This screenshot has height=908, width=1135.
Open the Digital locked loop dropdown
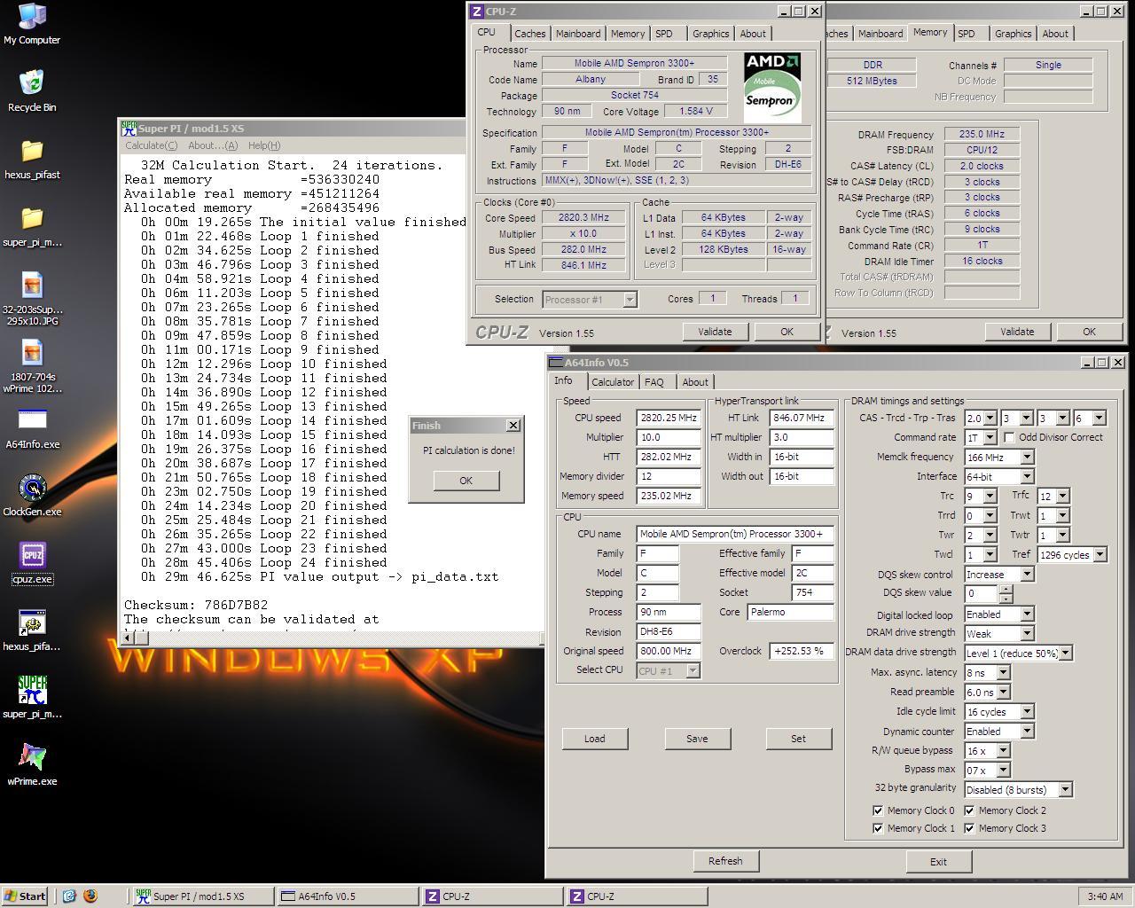tap(1027, 614)
